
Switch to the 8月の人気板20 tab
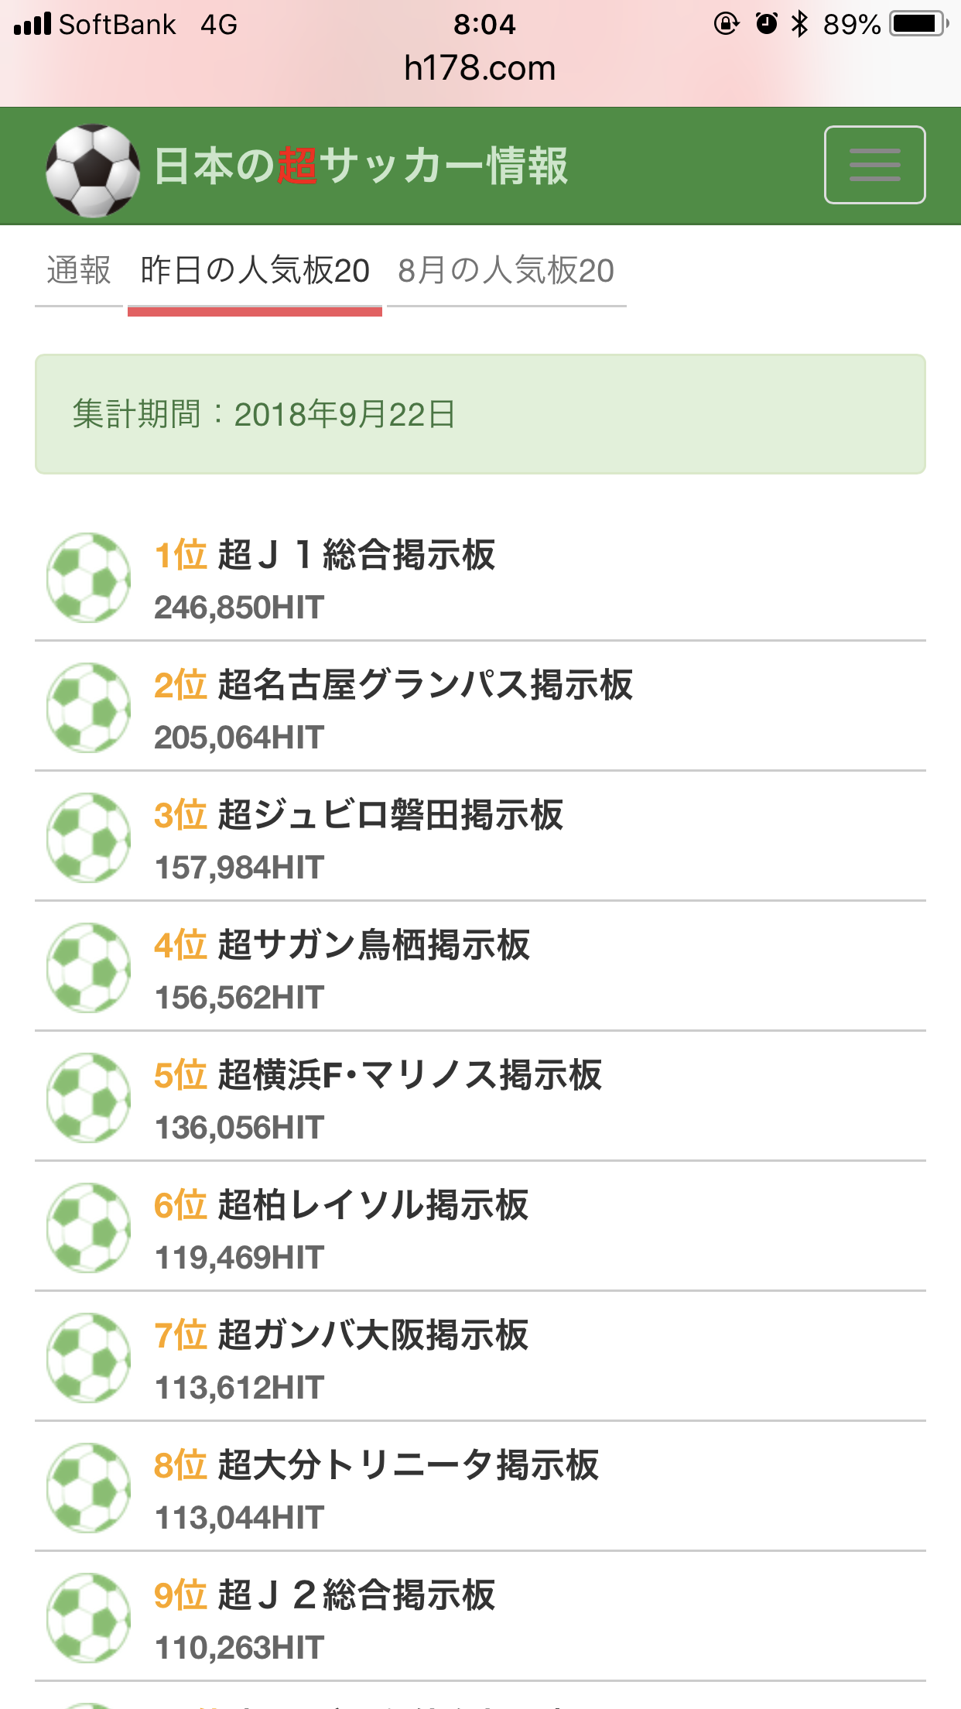(x=506, y=271)
